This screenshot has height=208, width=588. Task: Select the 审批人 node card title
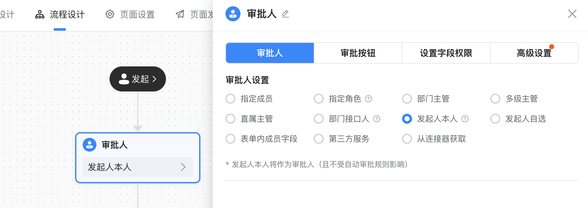(x=115, y=145)
